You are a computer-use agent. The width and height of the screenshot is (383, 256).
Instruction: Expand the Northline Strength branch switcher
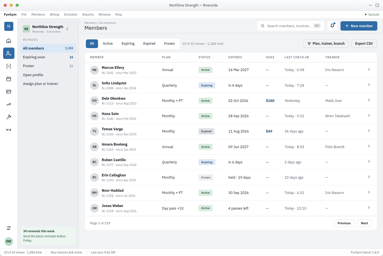click(67, 29)
